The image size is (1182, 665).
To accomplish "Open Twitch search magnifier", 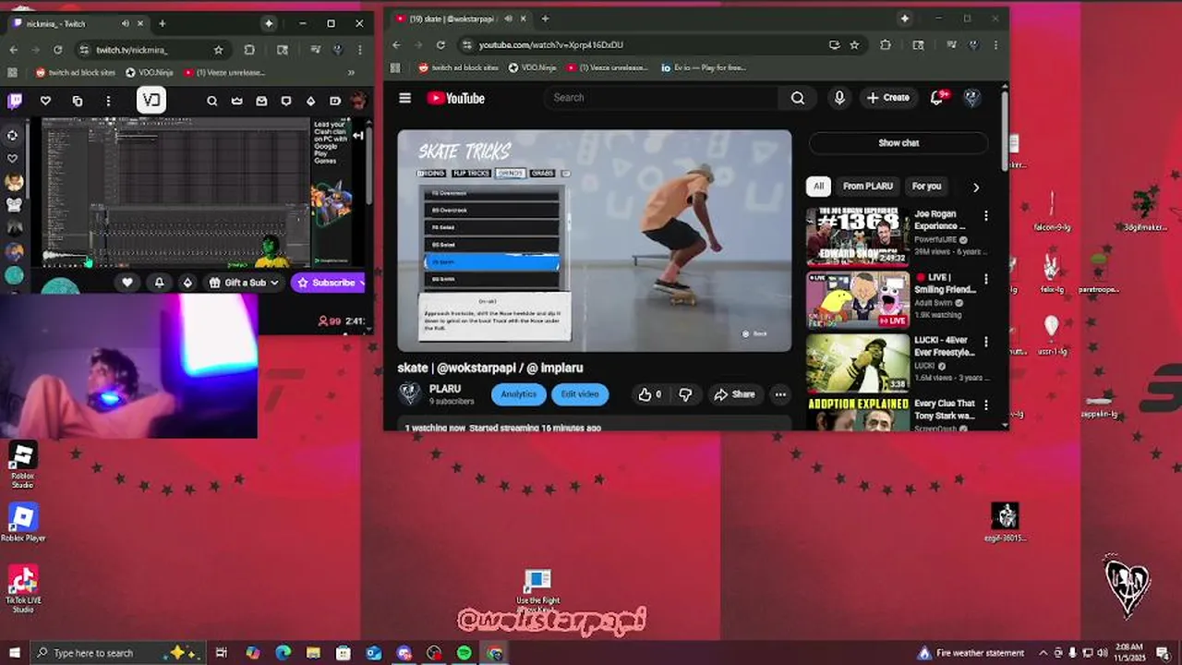I will [211, 101].
